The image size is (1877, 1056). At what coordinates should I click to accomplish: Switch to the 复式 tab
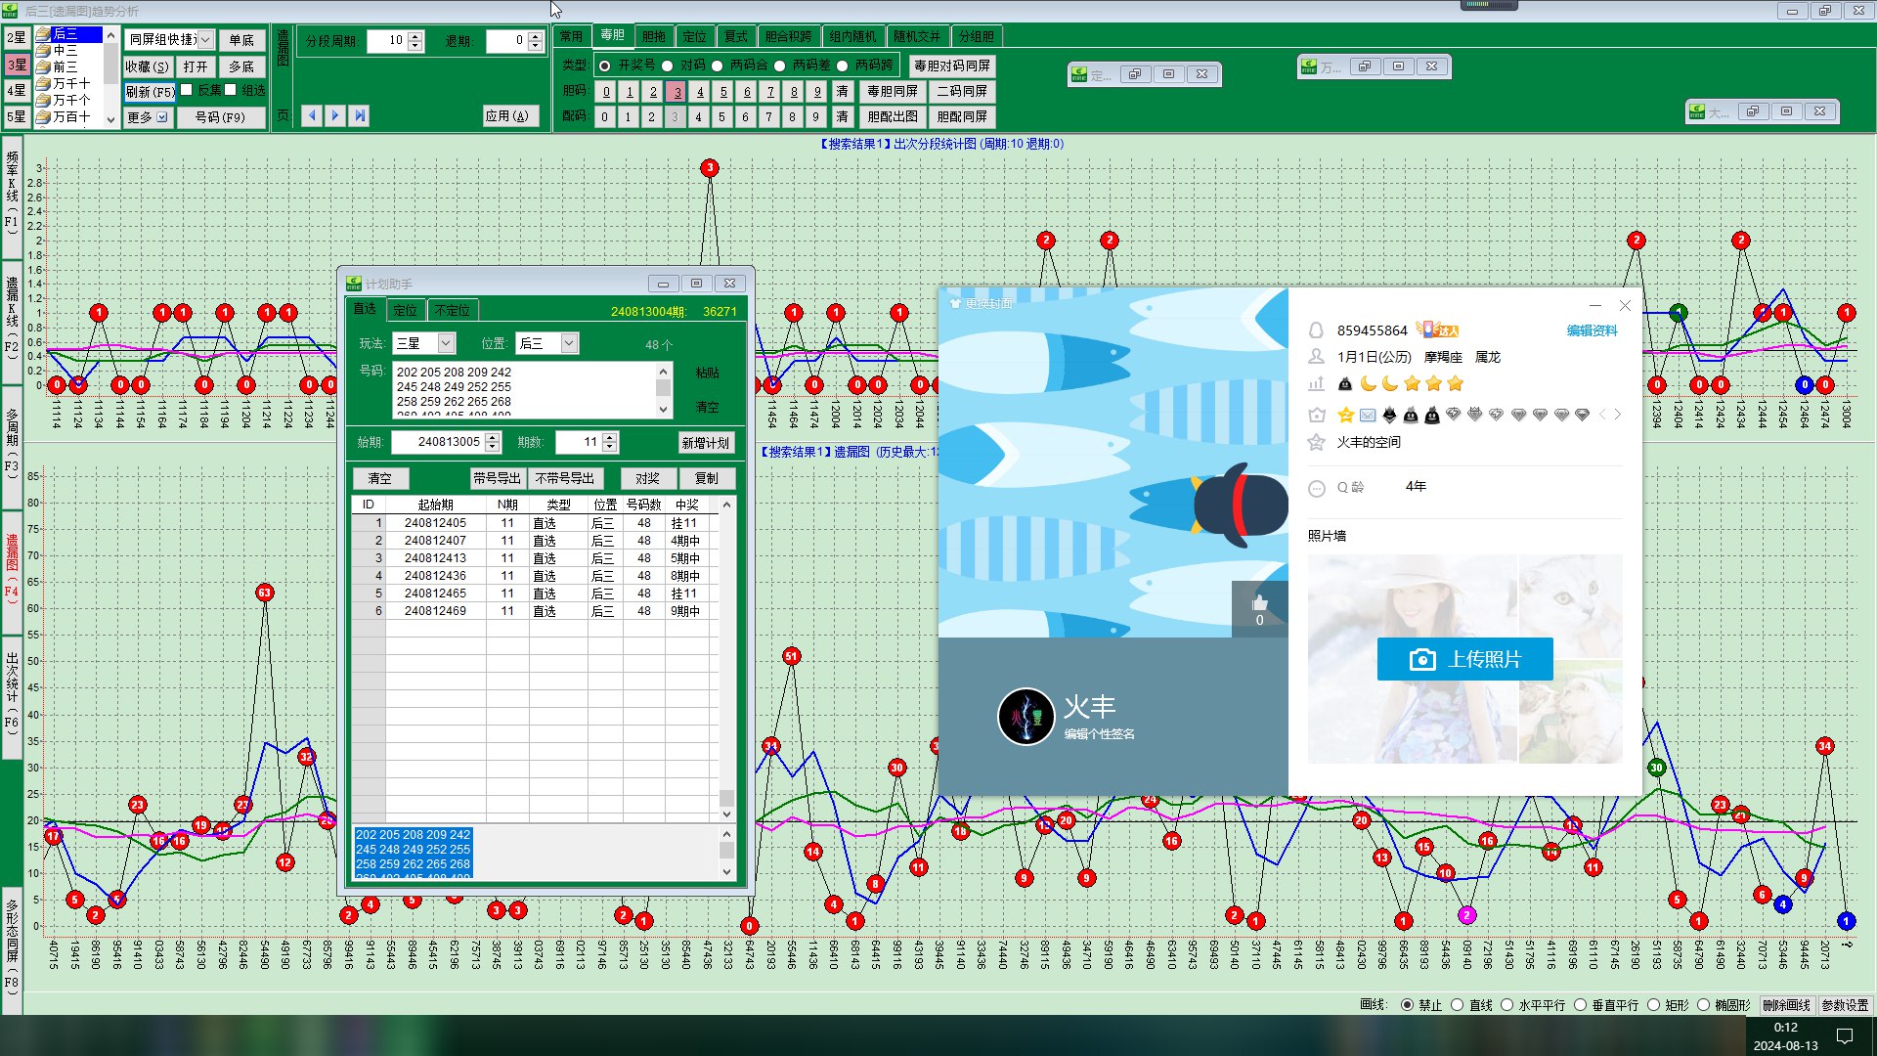point(735,36)
